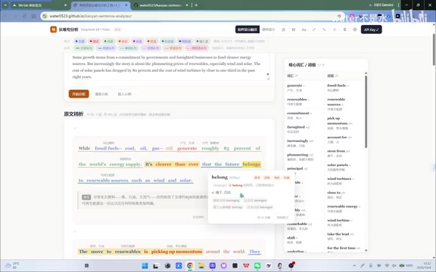The width and height of the screenshot is (436, 272).
Task: Click the weather widget on the taskbar
Action: [13, 266]
